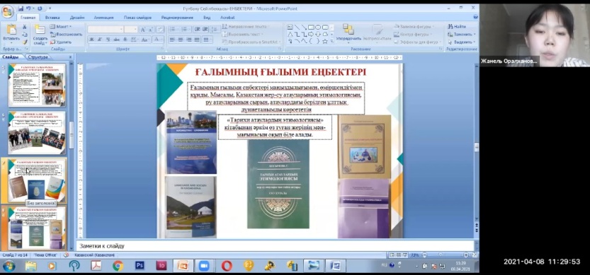The image size is (590, 275).
Task: Open the Zoom app in taskbar
Action: click(204, 266)
